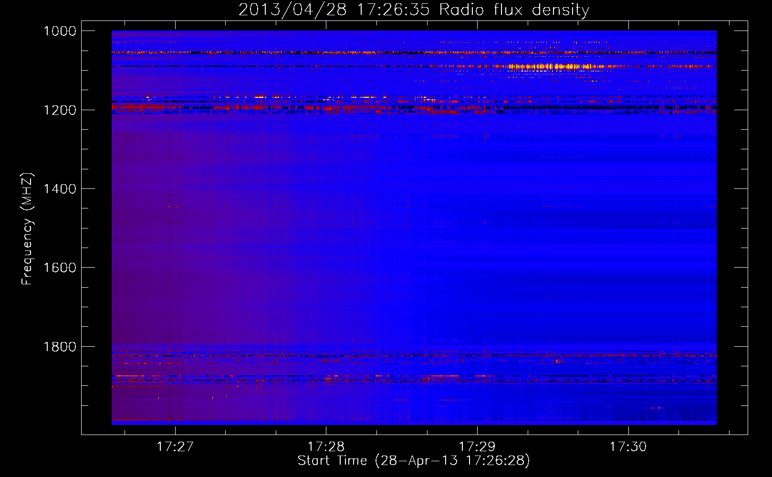Click the '17:29' time axis label

click(477, 446)
